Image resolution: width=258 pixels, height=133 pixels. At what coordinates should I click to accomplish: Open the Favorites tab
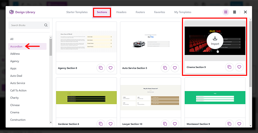tap(160, 12)
